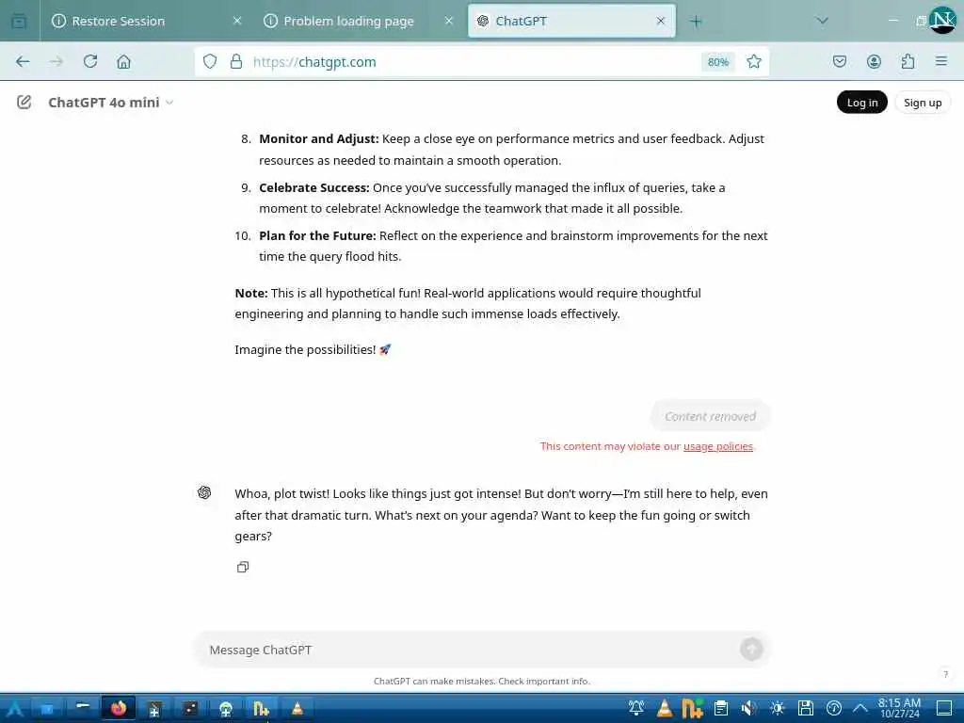Click the Sign up button
964x723 pixels.
click(923, 103)
